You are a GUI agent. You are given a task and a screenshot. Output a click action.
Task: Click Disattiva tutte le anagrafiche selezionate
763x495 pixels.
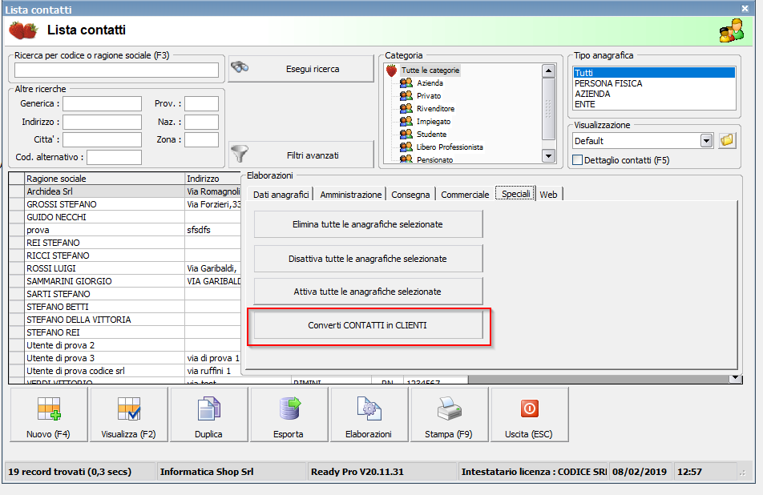[x=368, y=259]
